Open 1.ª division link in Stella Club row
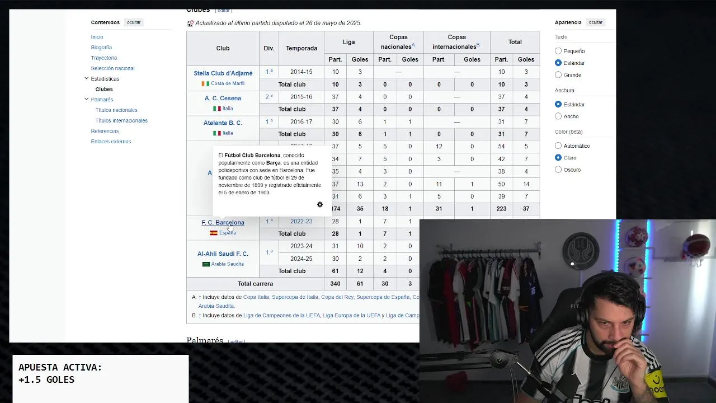Image resolution: width=716 pixels, height=403 pixels. (269, 72)
